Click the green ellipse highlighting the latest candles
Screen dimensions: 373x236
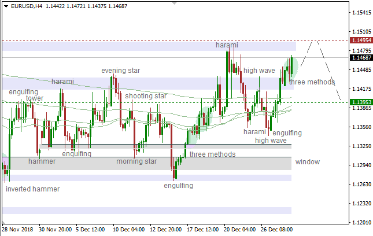tap(293, 67)
